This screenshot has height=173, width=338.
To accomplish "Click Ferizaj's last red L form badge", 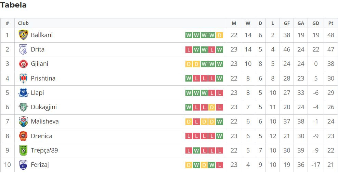I will click(x=220, y=165).
